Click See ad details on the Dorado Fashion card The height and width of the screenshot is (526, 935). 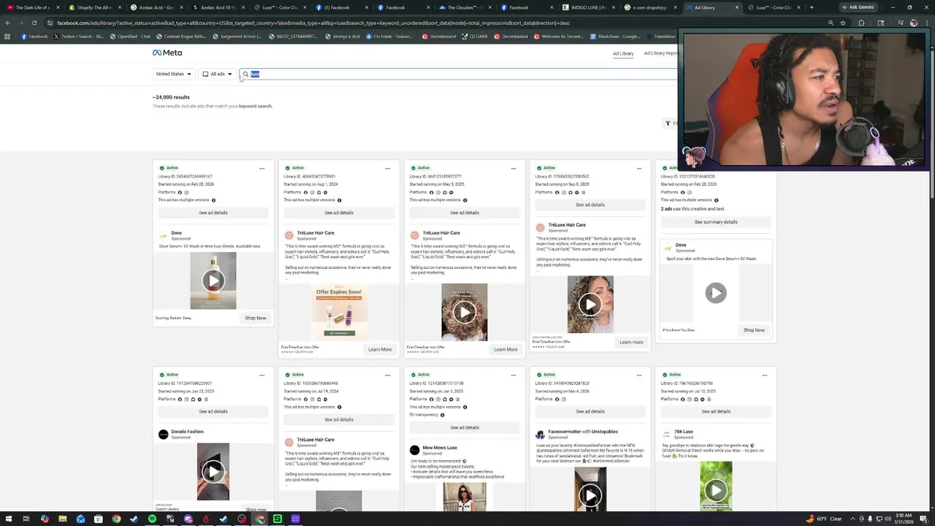pos(213,411)
